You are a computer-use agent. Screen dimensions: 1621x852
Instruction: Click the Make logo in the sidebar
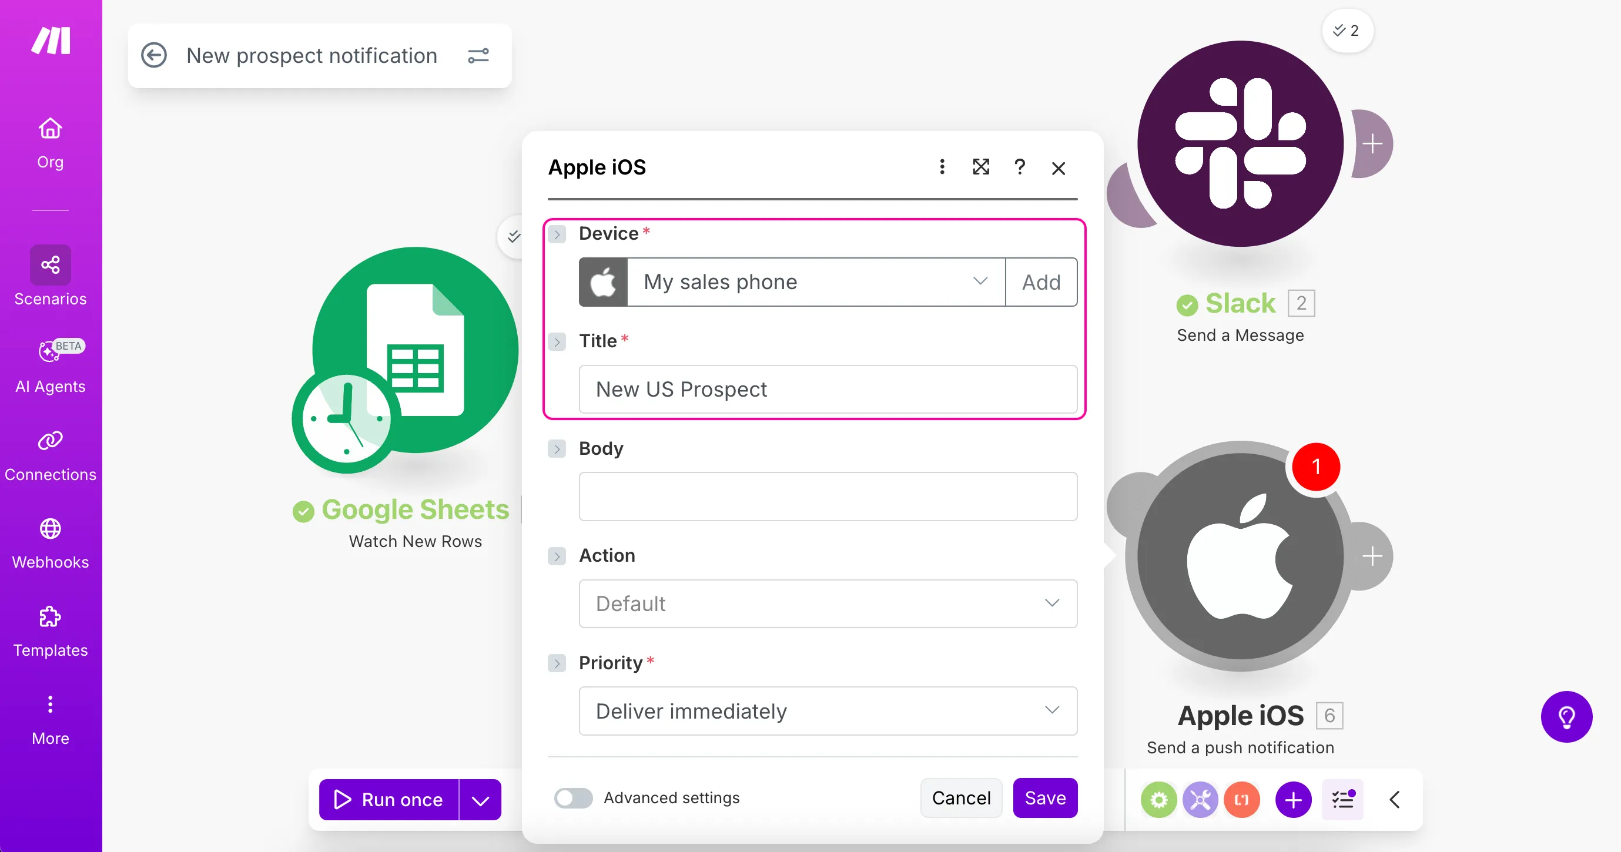click(51, 41)
